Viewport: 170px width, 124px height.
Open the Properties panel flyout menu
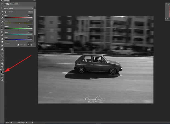pyautogui.click(x=35, y=1)
